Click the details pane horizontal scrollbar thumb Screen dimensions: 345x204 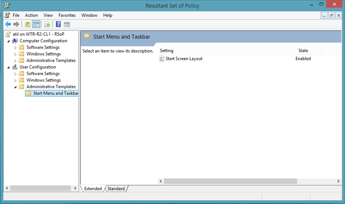click(x=230, y=181)
